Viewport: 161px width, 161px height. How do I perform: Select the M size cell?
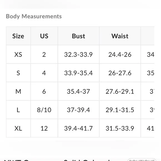point(18,91)
